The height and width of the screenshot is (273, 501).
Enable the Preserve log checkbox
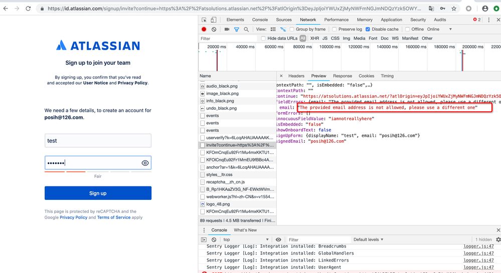pos(334,30)
